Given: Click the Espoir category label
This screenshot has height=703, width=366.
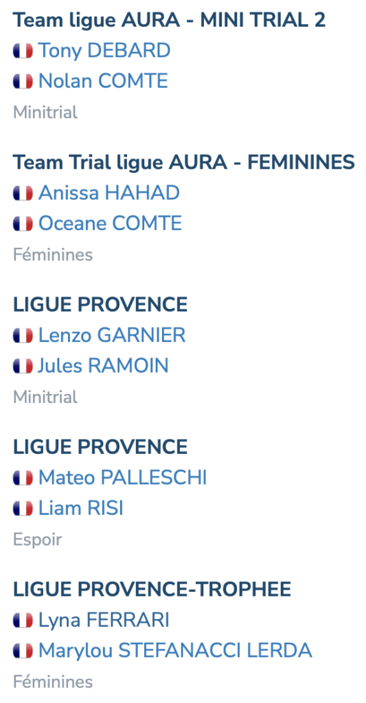Looking at the screenshot, I should (38, 540).
